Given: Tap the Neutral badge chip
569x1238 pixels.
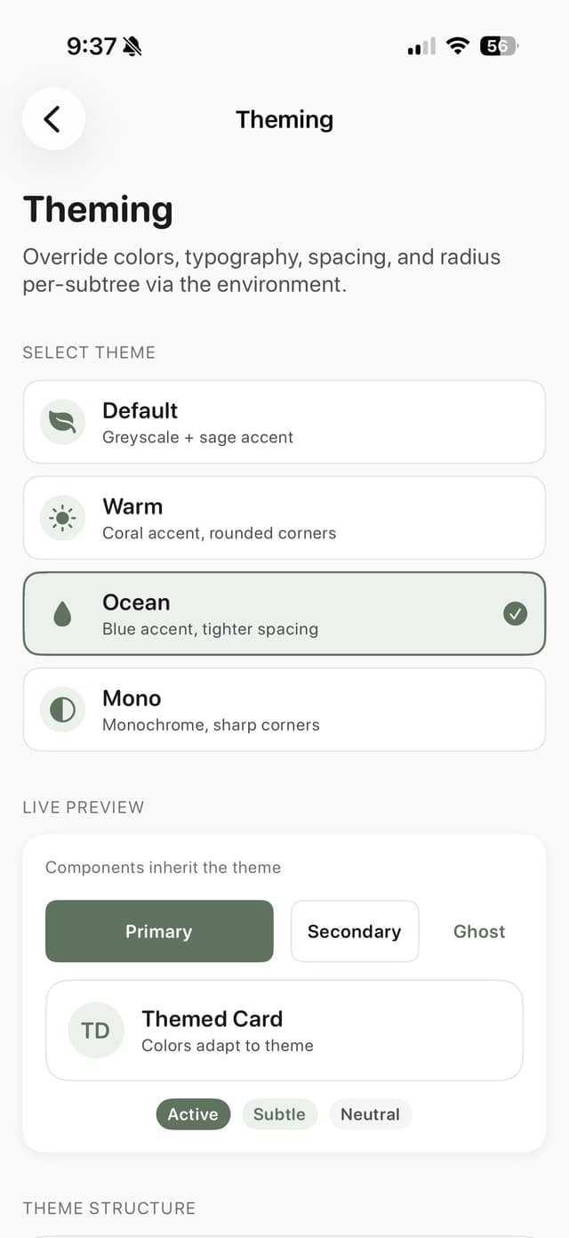Looking at the screenshot, I should coord(370,1114).
